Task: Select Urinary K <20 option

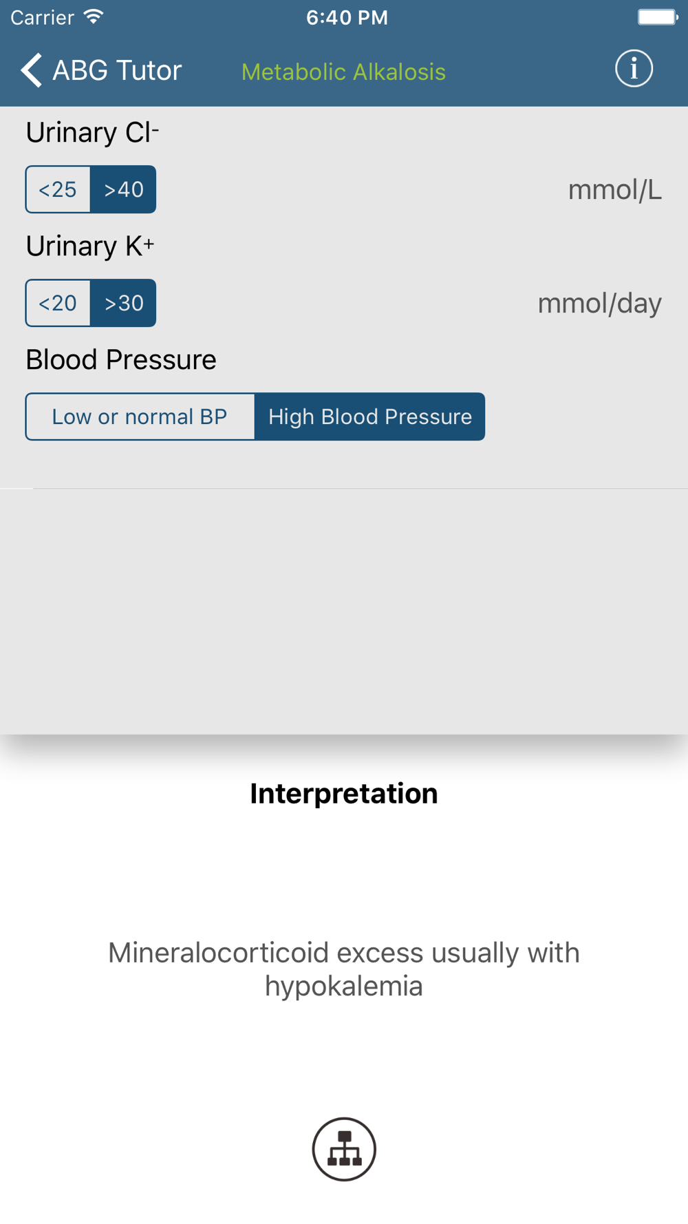Action: point(58,303)
